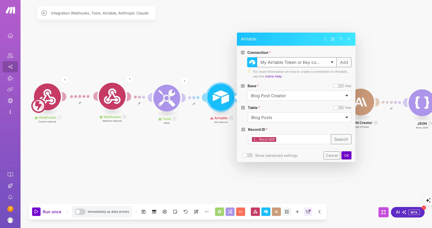Open the scenario inputs toolbar icon

(154, 212)
